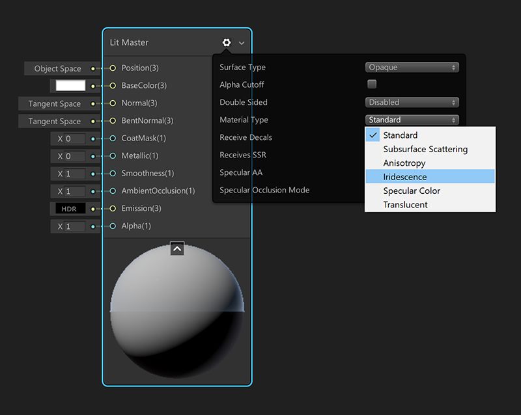Click the AmbientOcclusion X value field
Image resolution: width=521 pixels, height=415 pixels.
[74, 191]
